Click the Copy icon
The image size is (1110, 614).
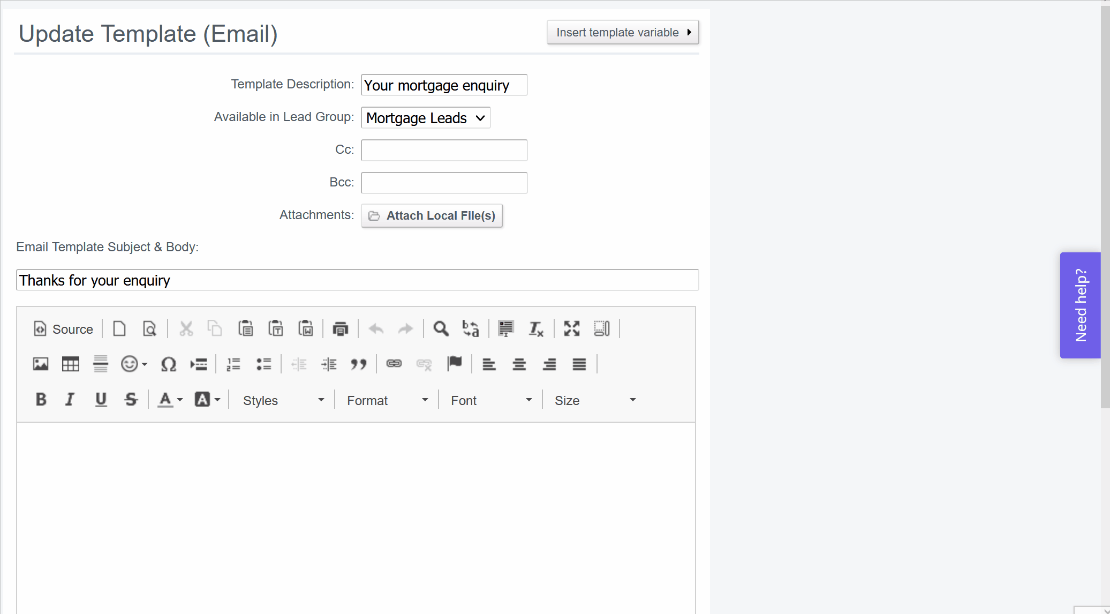(x=215, y=328)
